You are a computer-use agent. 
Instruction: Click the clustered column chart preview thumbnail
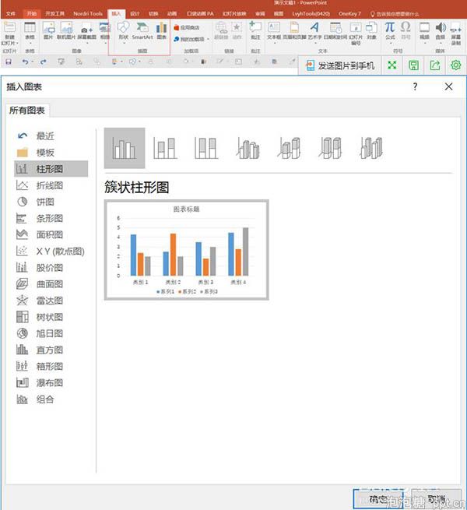[186, 250]
